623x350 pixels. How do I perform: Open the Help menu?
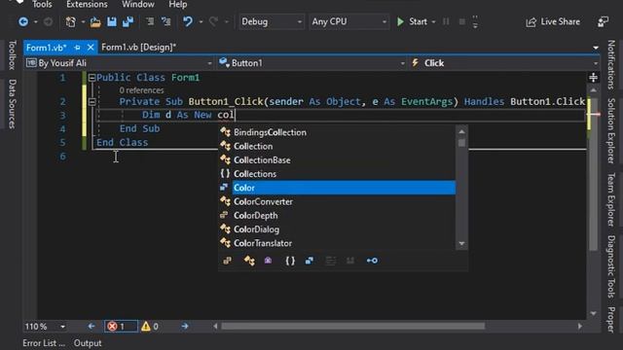pos(177,4)
